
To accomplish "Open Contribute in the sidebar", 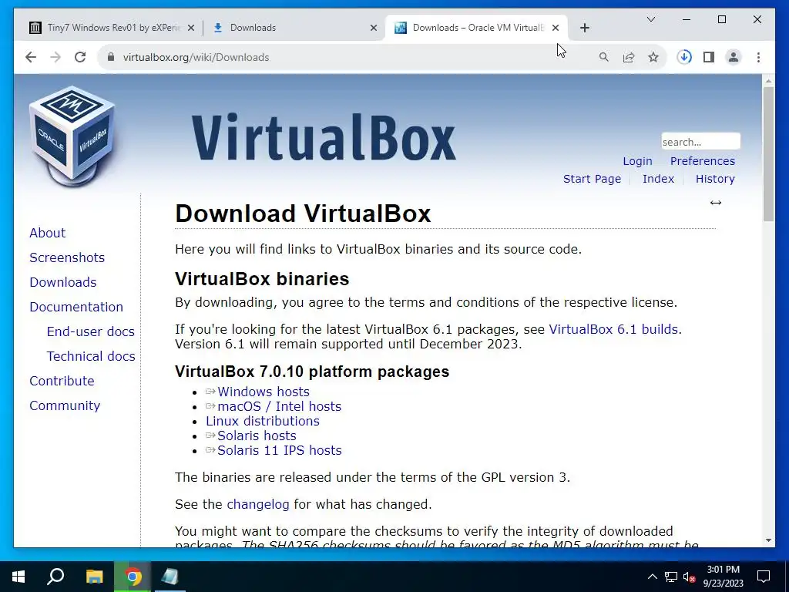I will tap(62, 381).
